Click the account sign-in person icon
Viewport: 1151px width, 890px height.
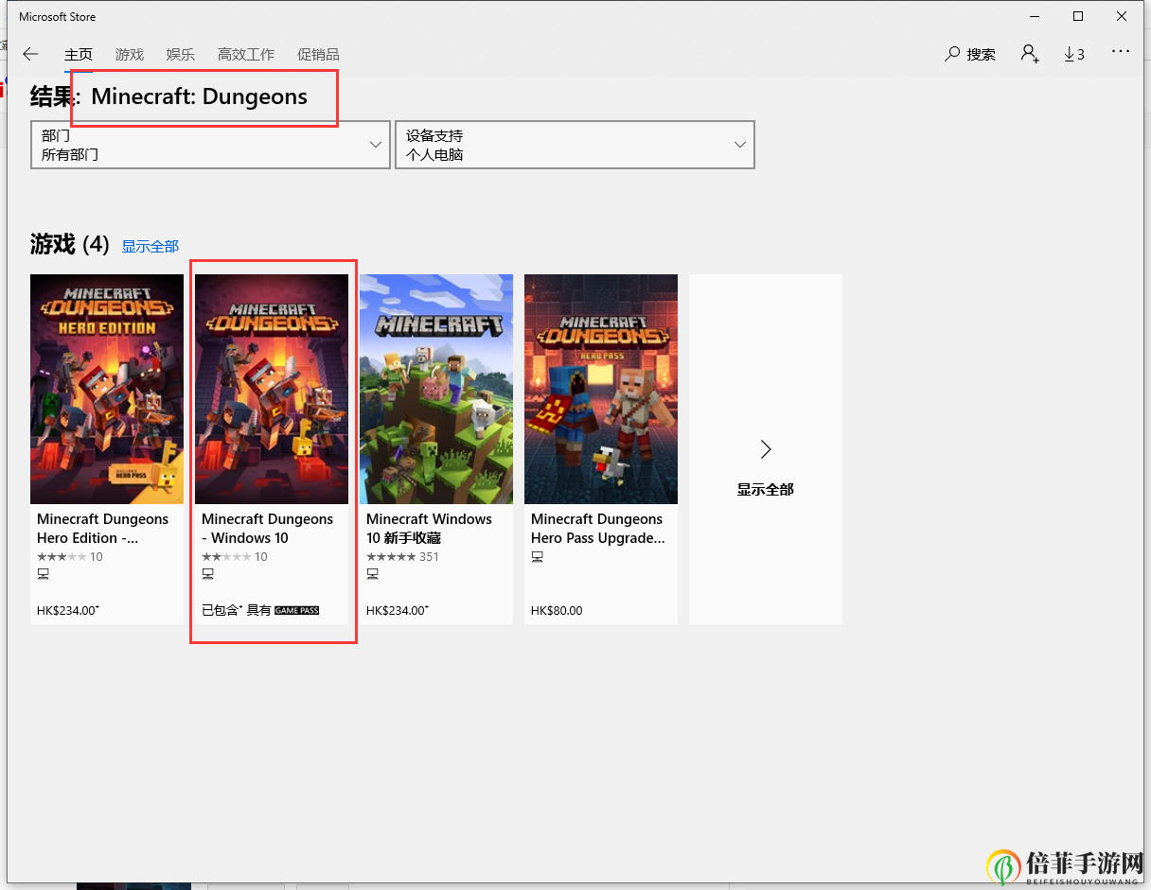(x=1030, y=54)
